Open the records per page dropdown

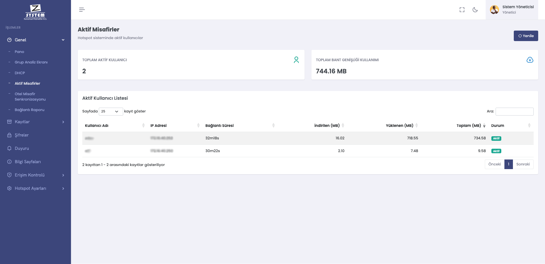coord(111,111)
